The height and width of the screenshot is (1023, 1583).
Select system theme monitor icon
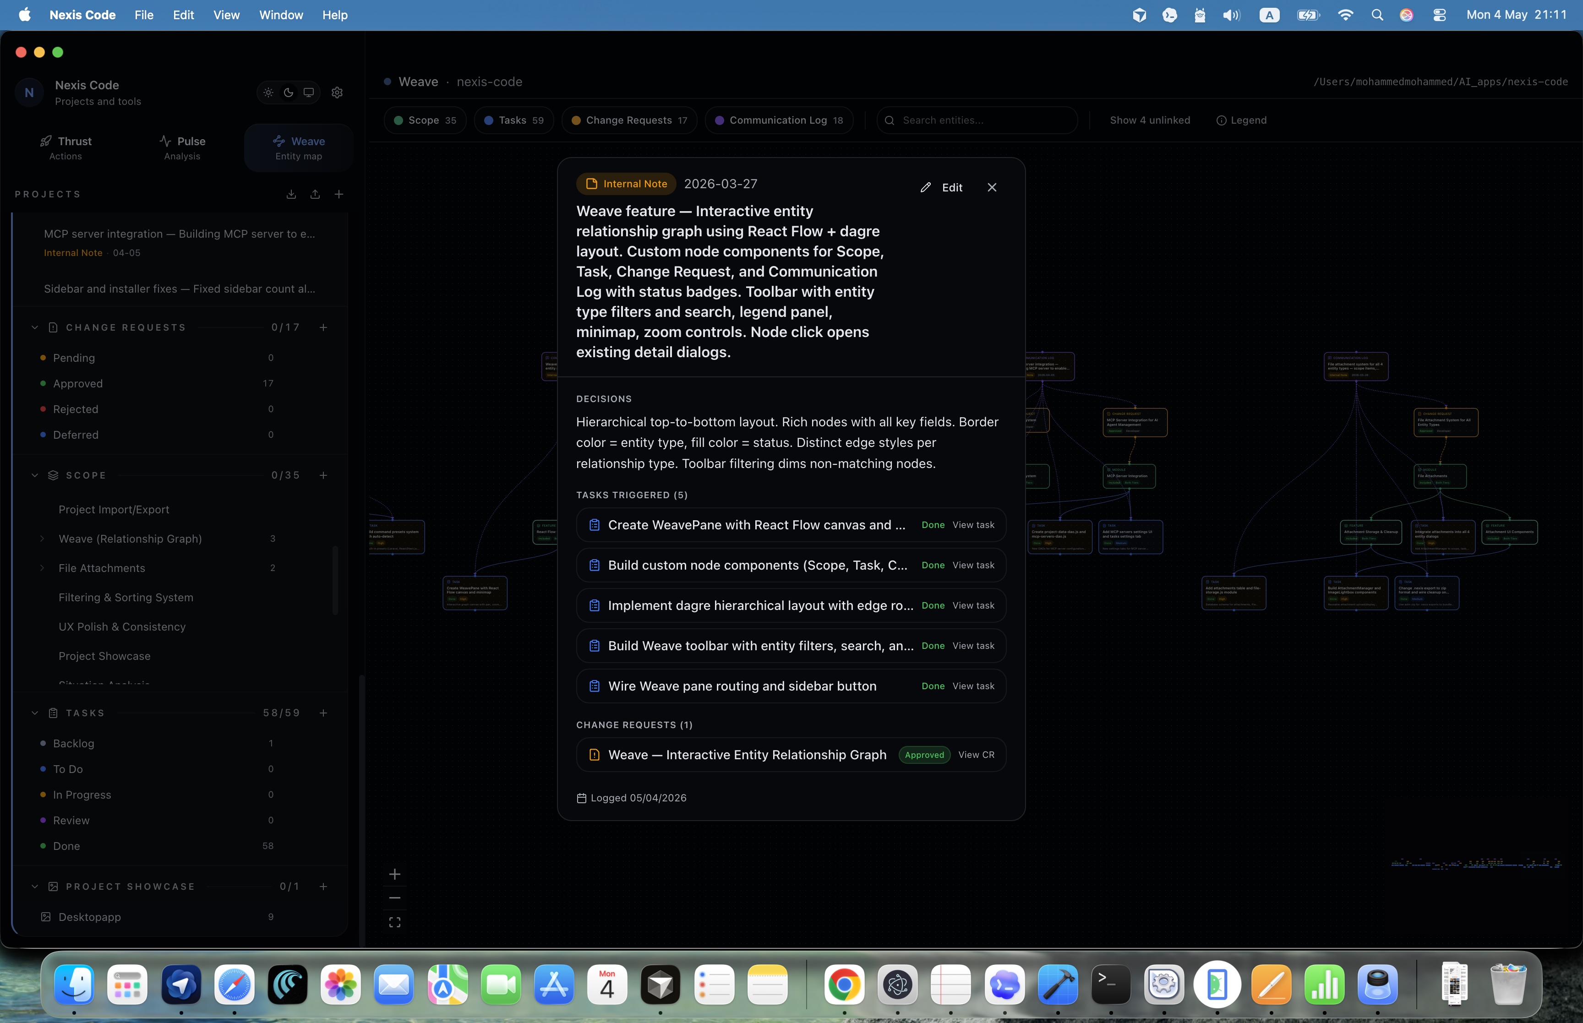click(309, 93)
